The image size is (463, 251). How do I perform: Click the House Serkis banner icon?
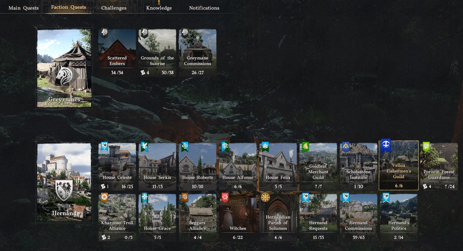pos(145,147)
